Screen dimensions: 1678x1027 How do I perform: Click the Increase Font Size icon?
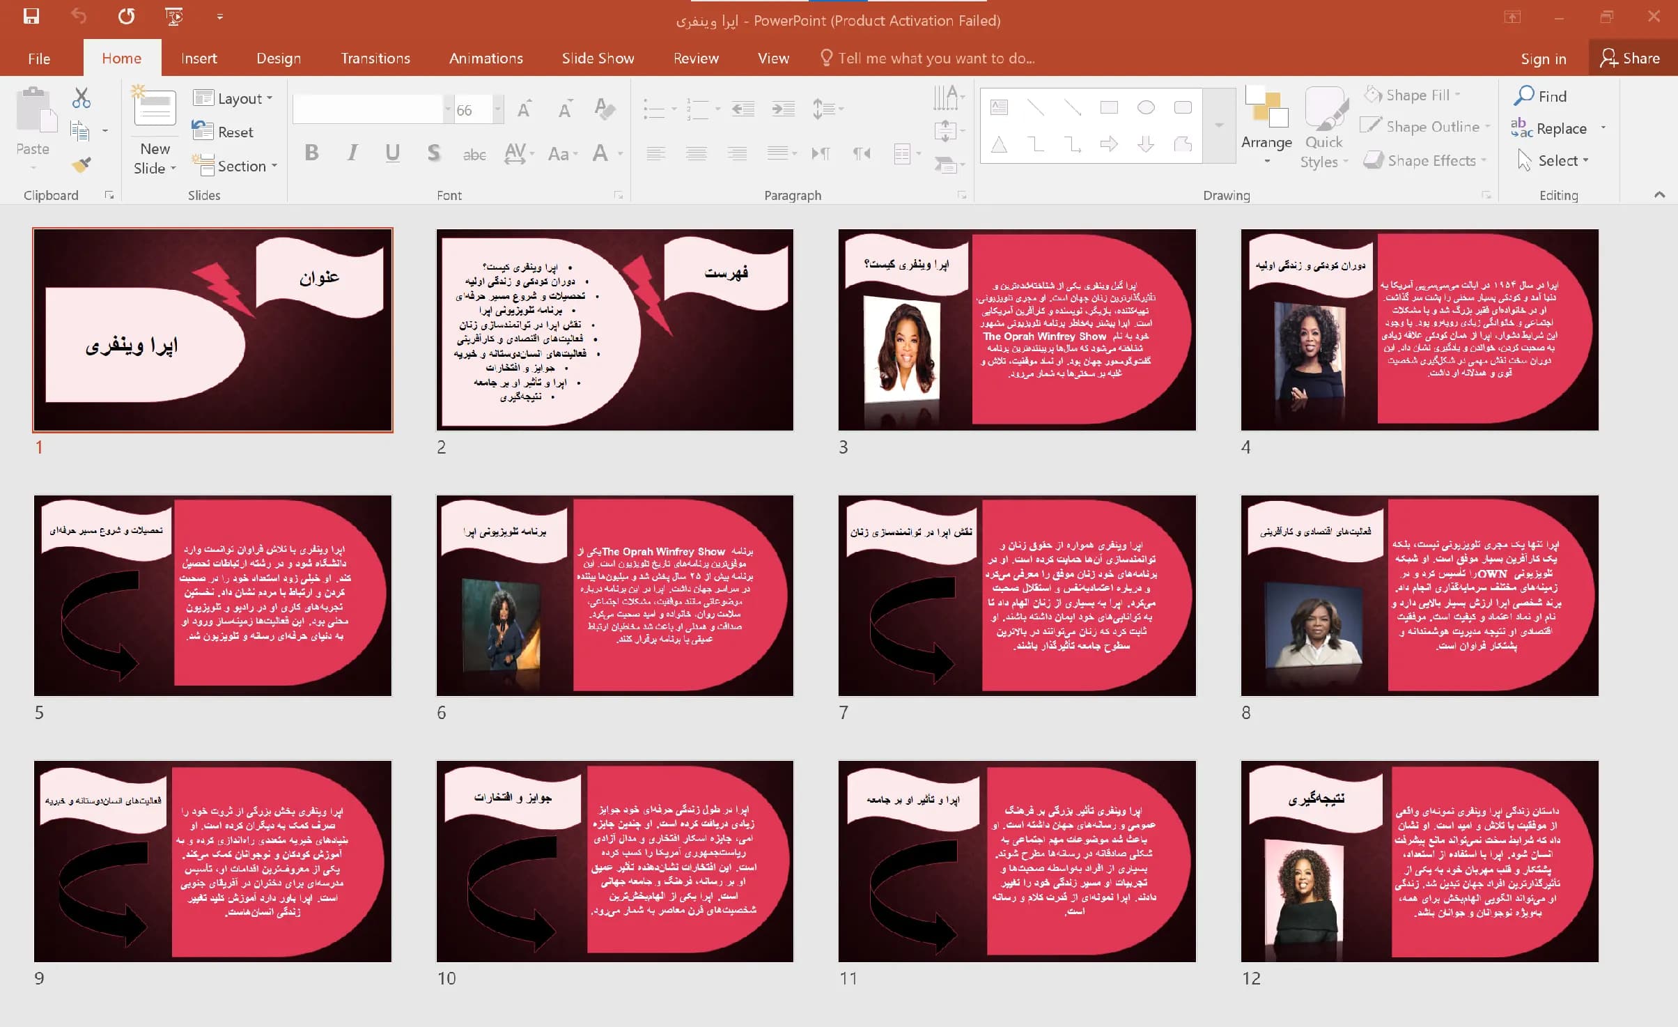(x=525, y=109)
